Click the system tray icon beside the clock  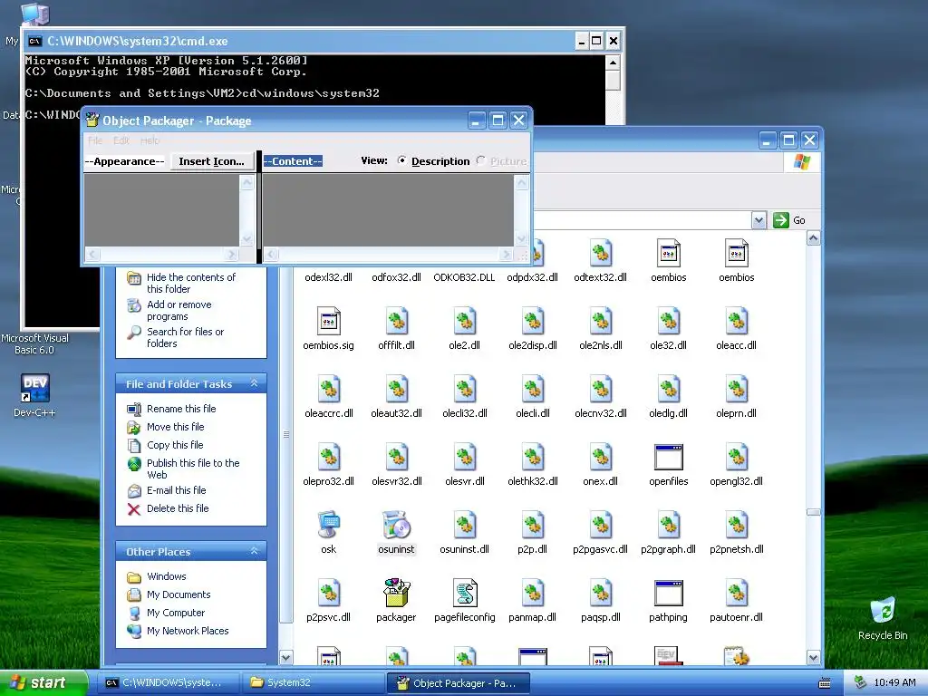pyautogui.click(x=861, y=683)
